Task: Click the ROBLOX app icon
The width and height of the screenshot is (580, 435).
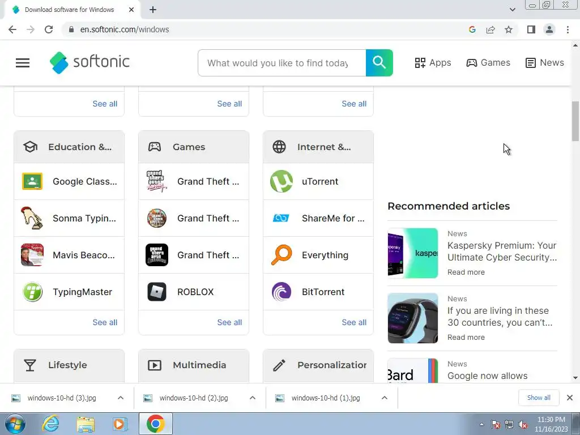Action: [157, 292]
